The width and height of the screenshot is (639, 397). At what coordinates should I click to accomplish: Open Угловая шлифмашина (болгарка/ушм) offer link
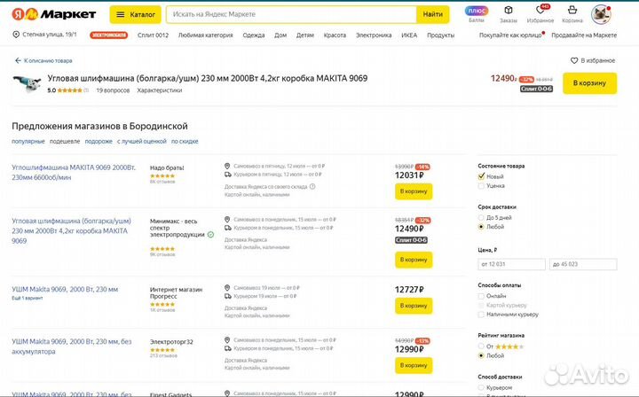pos(71,230)
